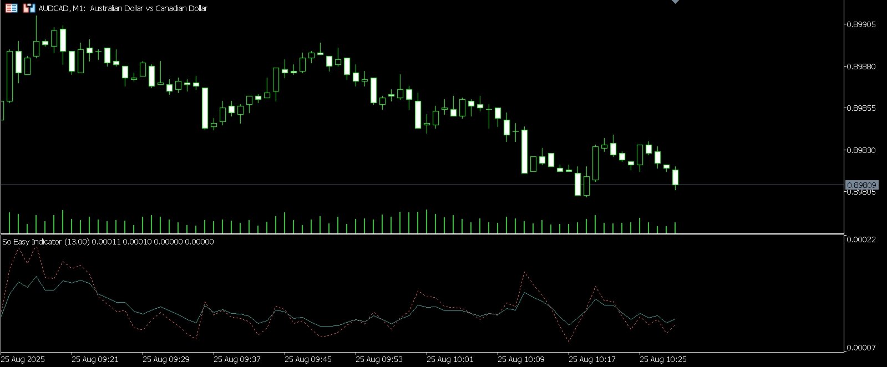Open Depth of Market table icon

[11, 8]
